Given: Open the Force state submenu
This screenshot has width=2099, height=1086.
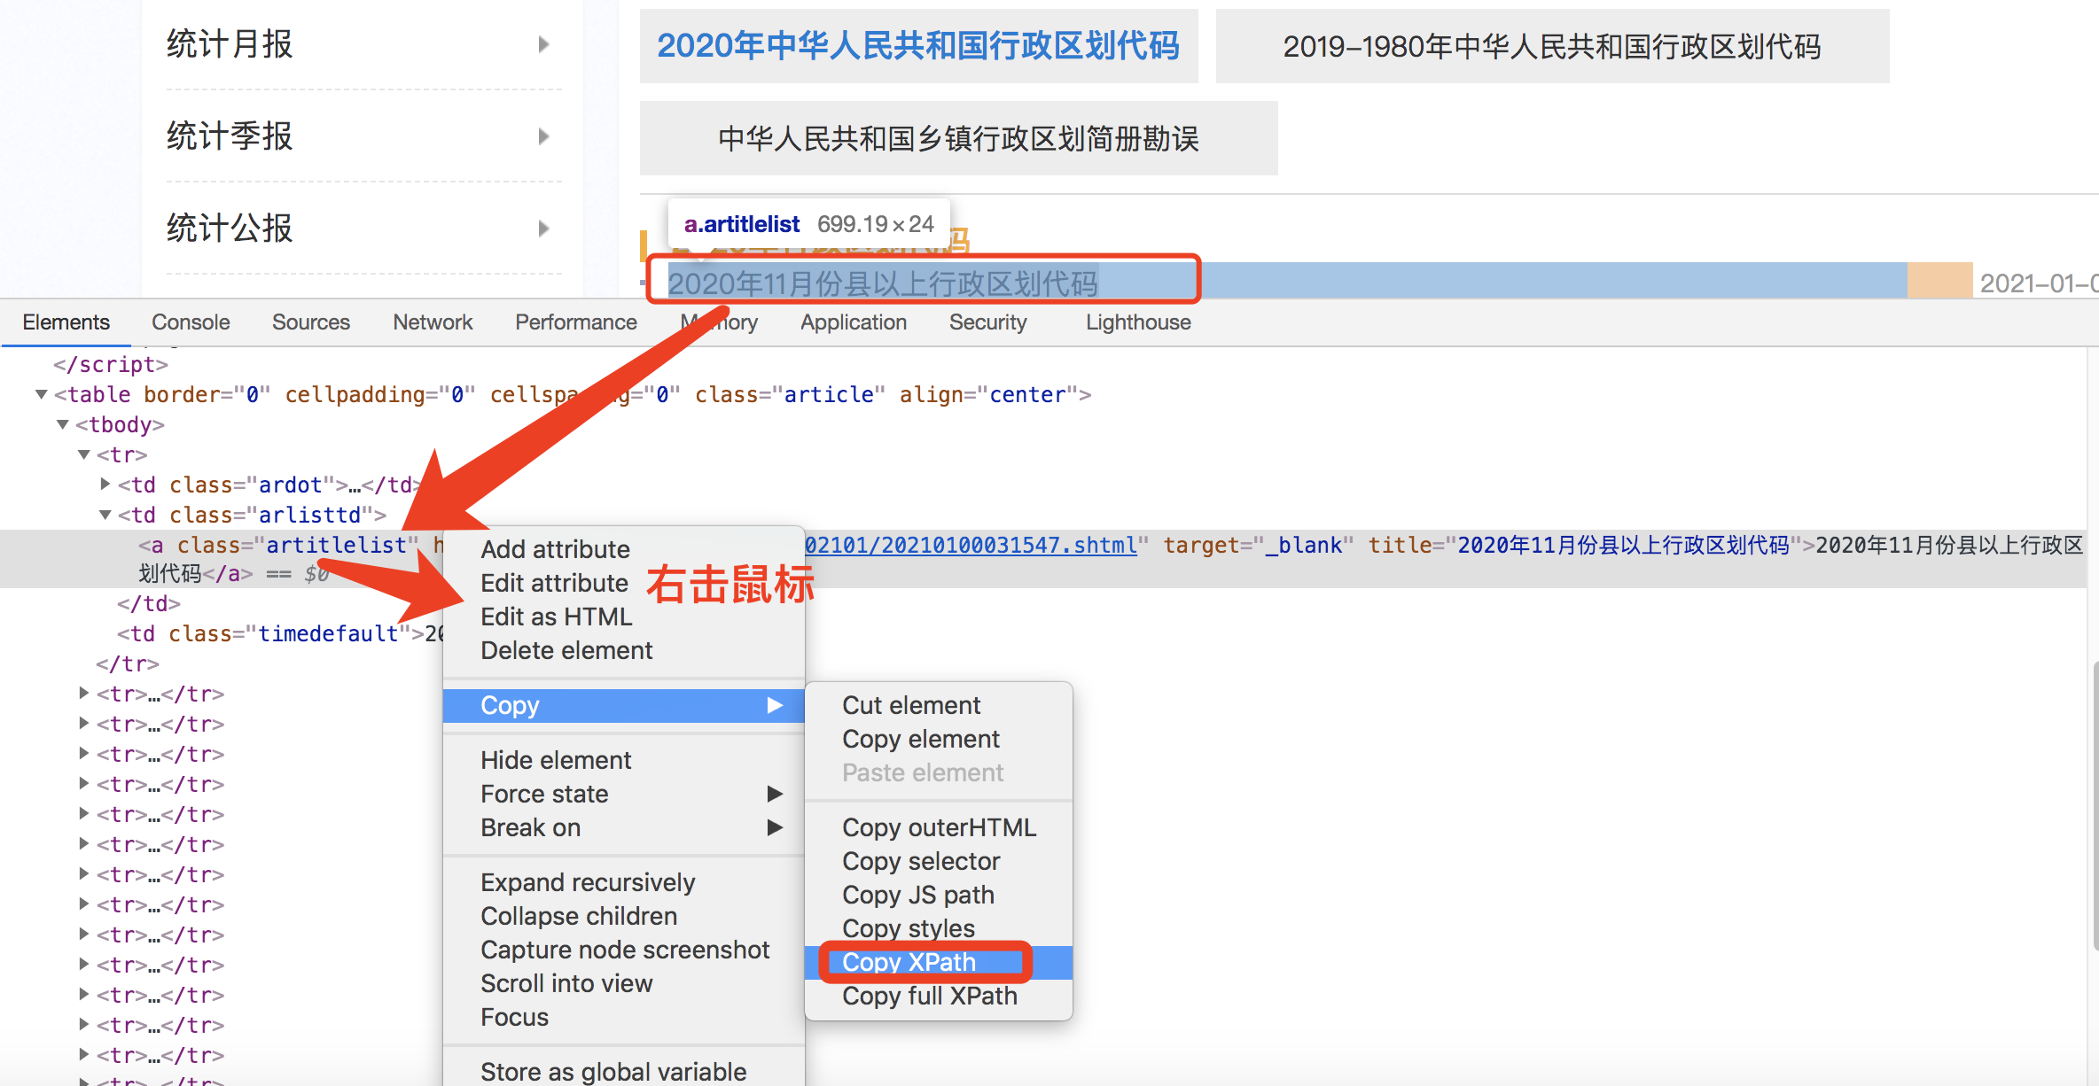Looking at the screenshot, I should pos(623,794).
